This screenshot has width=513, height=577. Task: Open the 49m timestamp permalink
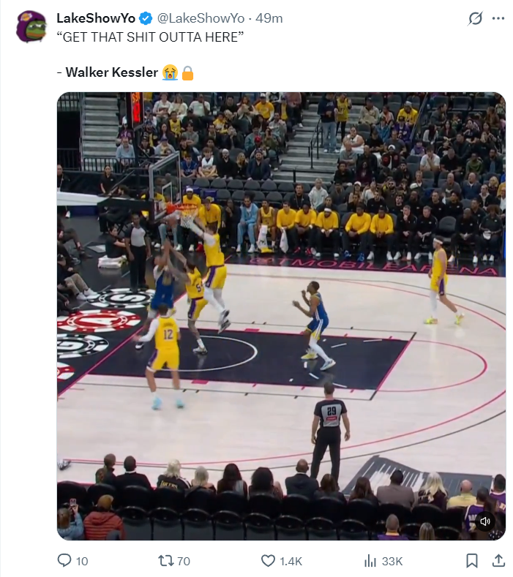click(x=269, y=18)
